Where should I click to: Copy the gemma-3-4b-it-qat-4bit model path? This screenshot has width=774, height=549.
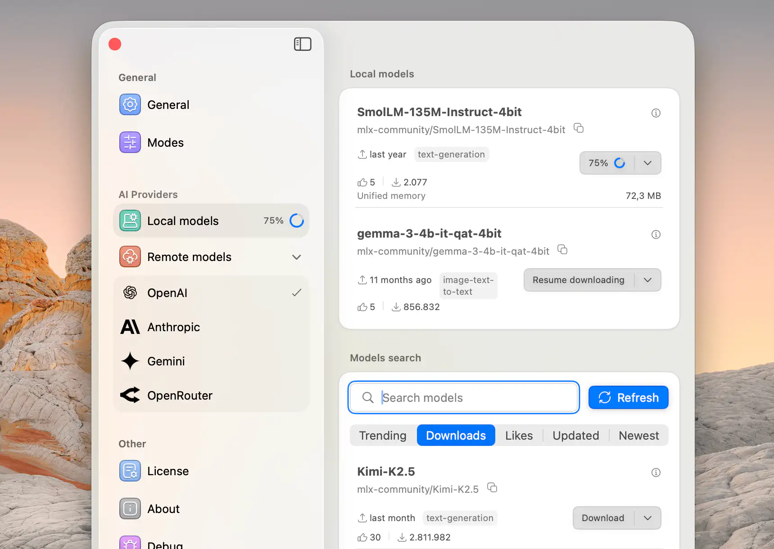562,249
